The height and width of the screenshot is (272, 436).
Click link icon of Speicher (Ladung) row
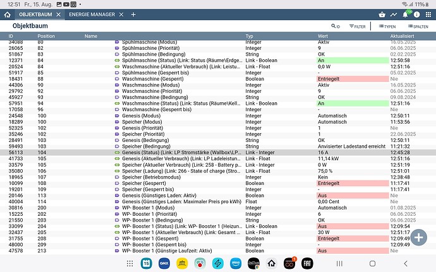(x=117, y=171)
